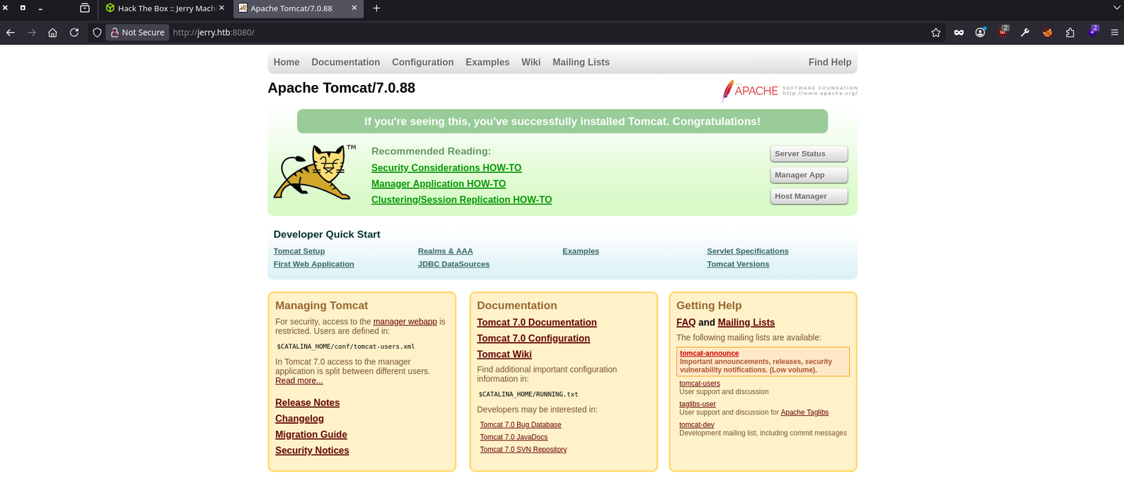Click the Not Secure padlock indicator

click(x=138, y=32)
